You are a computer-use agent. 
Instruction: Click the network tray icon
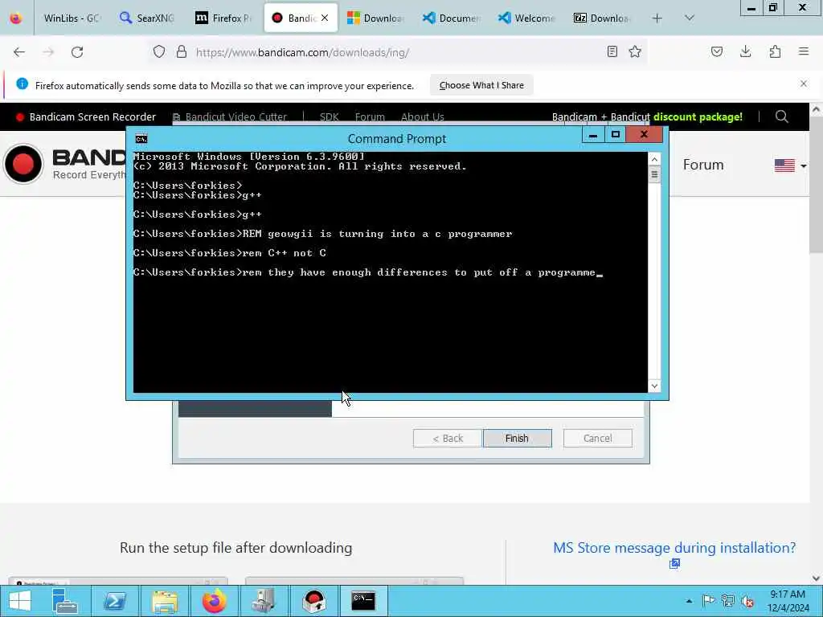click(x=727, y=601)
